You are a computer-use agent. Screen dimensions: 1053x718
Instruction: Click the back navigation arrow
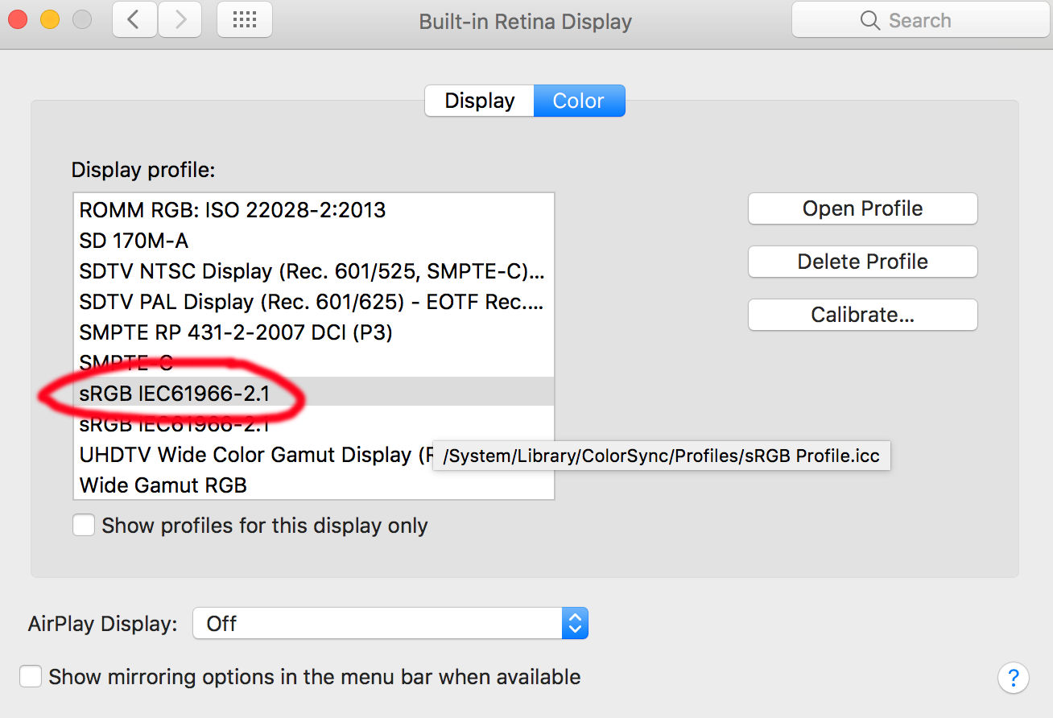tap(134, 19)
